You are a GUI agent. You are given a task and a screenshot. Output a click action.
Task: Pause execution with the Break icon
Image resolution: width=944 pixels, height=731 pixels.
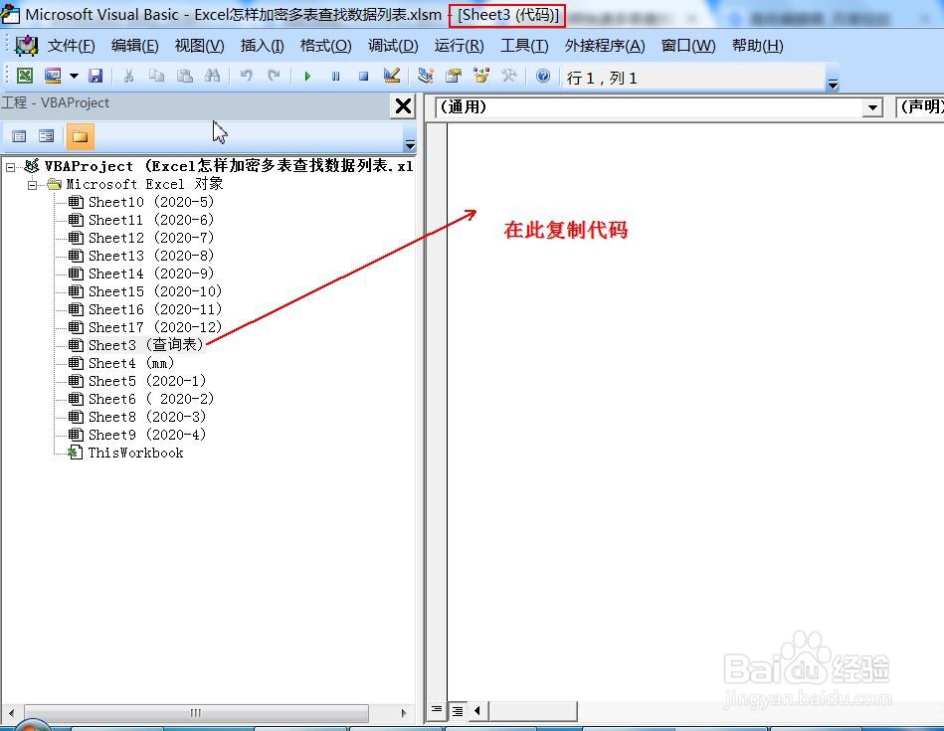336,76
